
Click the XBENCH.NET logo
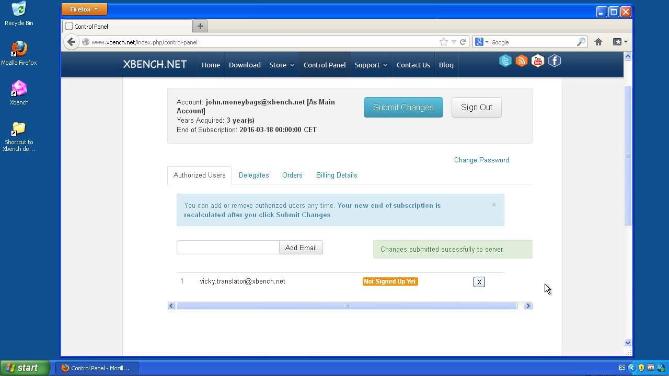(x=155, y=65)
